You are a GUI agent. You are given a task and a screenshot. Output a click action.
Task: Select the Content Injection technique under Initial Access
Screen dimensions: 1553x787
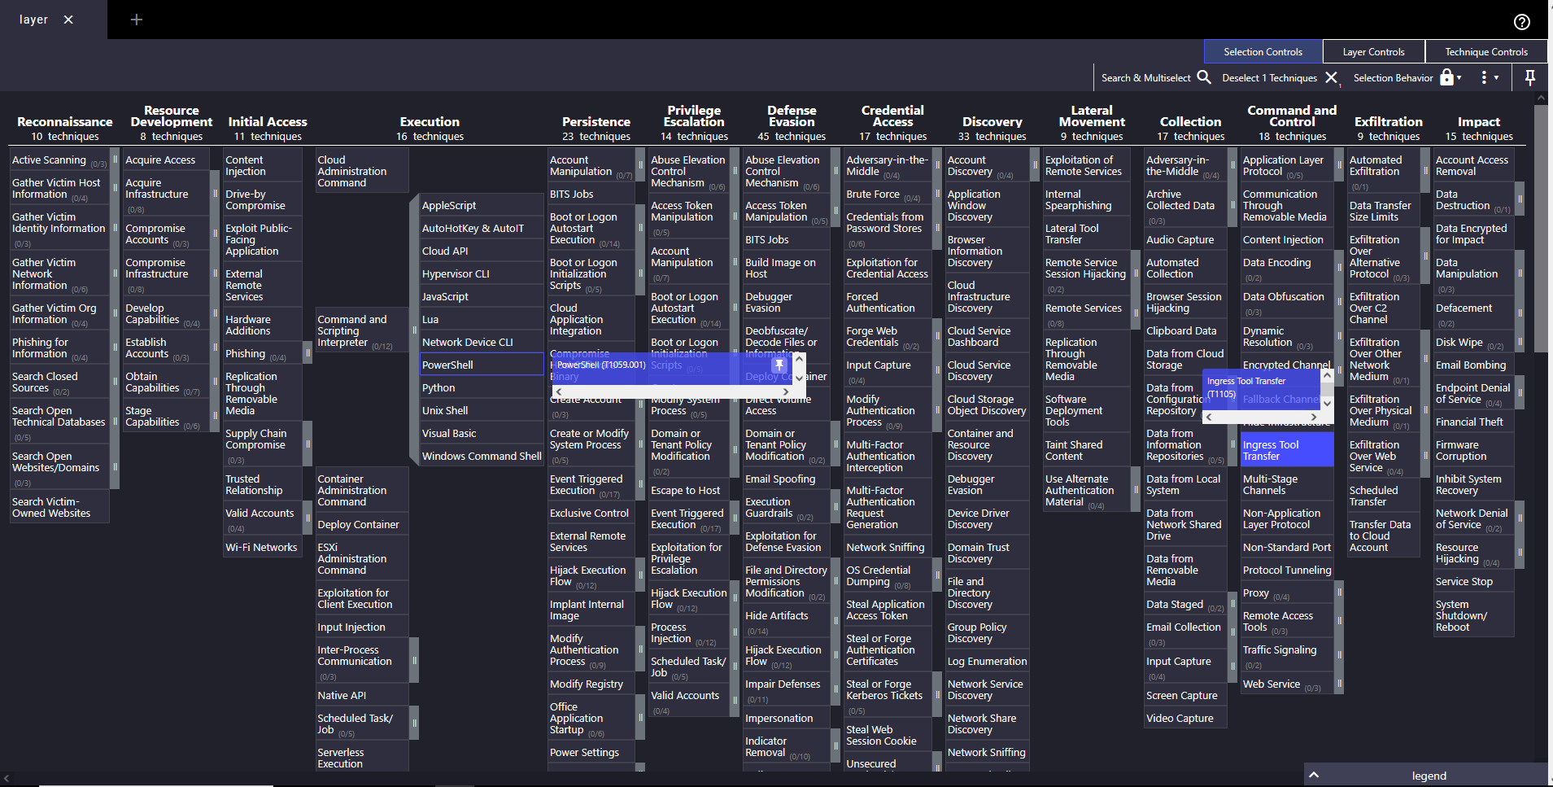tap(262, 164)
